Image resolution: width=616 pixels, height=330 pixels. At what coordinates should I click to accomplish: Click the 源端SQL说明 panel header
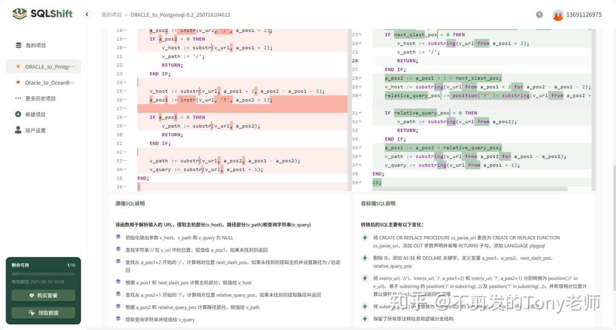coord(130,203)
